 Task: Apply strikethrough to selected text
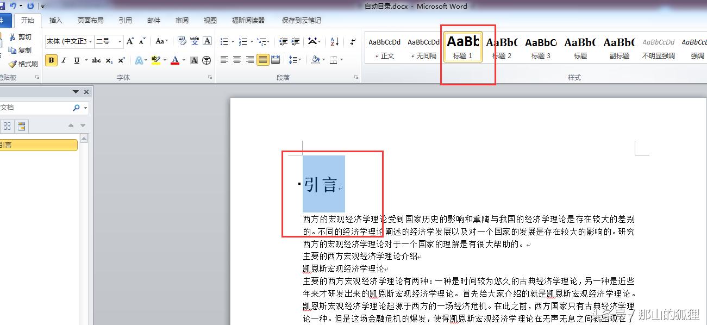tap(96, 60)
